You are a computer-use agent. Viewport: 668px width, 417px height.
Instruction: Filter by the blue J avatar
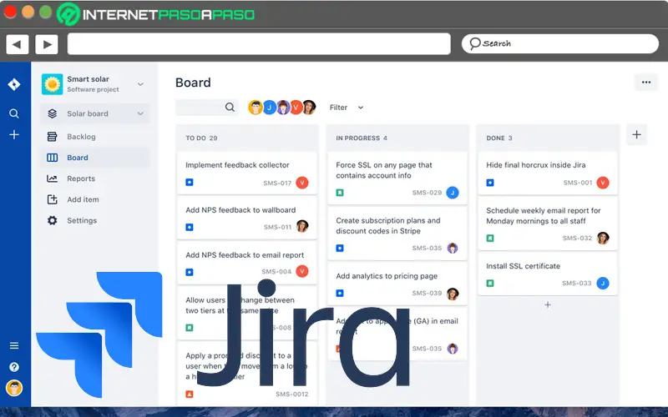click(x=269, y=108)
